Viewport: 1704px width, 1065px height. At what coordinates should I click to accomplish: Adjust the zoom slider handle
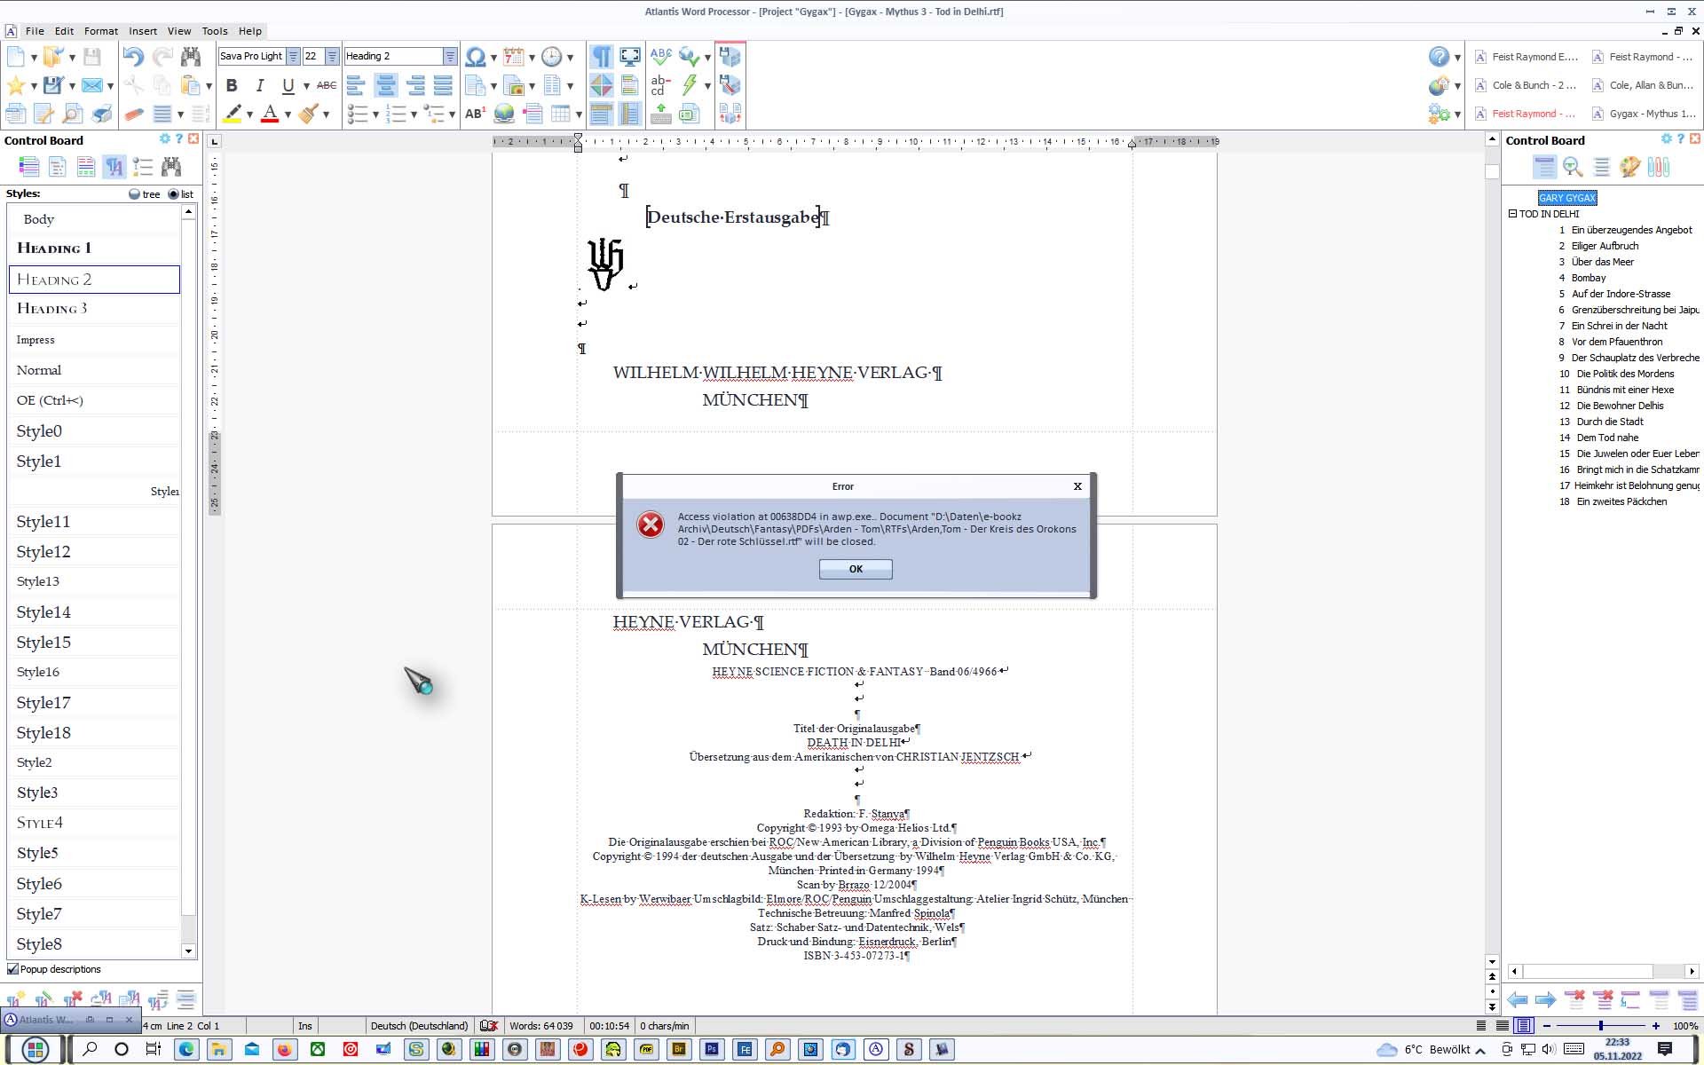(1600, 1025)
